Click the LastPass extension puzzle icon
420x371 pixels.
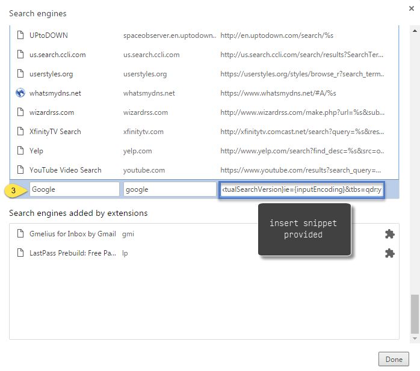390,253
